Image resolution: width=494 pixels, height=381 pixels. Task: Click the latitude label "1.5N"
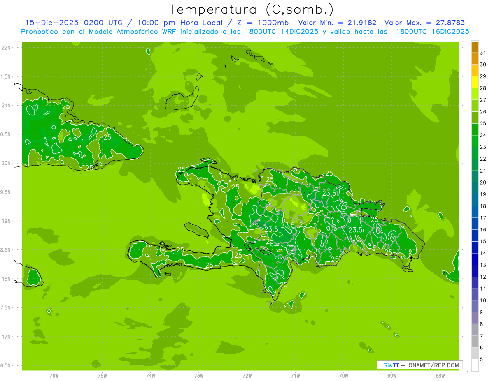click(x=7, y=76)
